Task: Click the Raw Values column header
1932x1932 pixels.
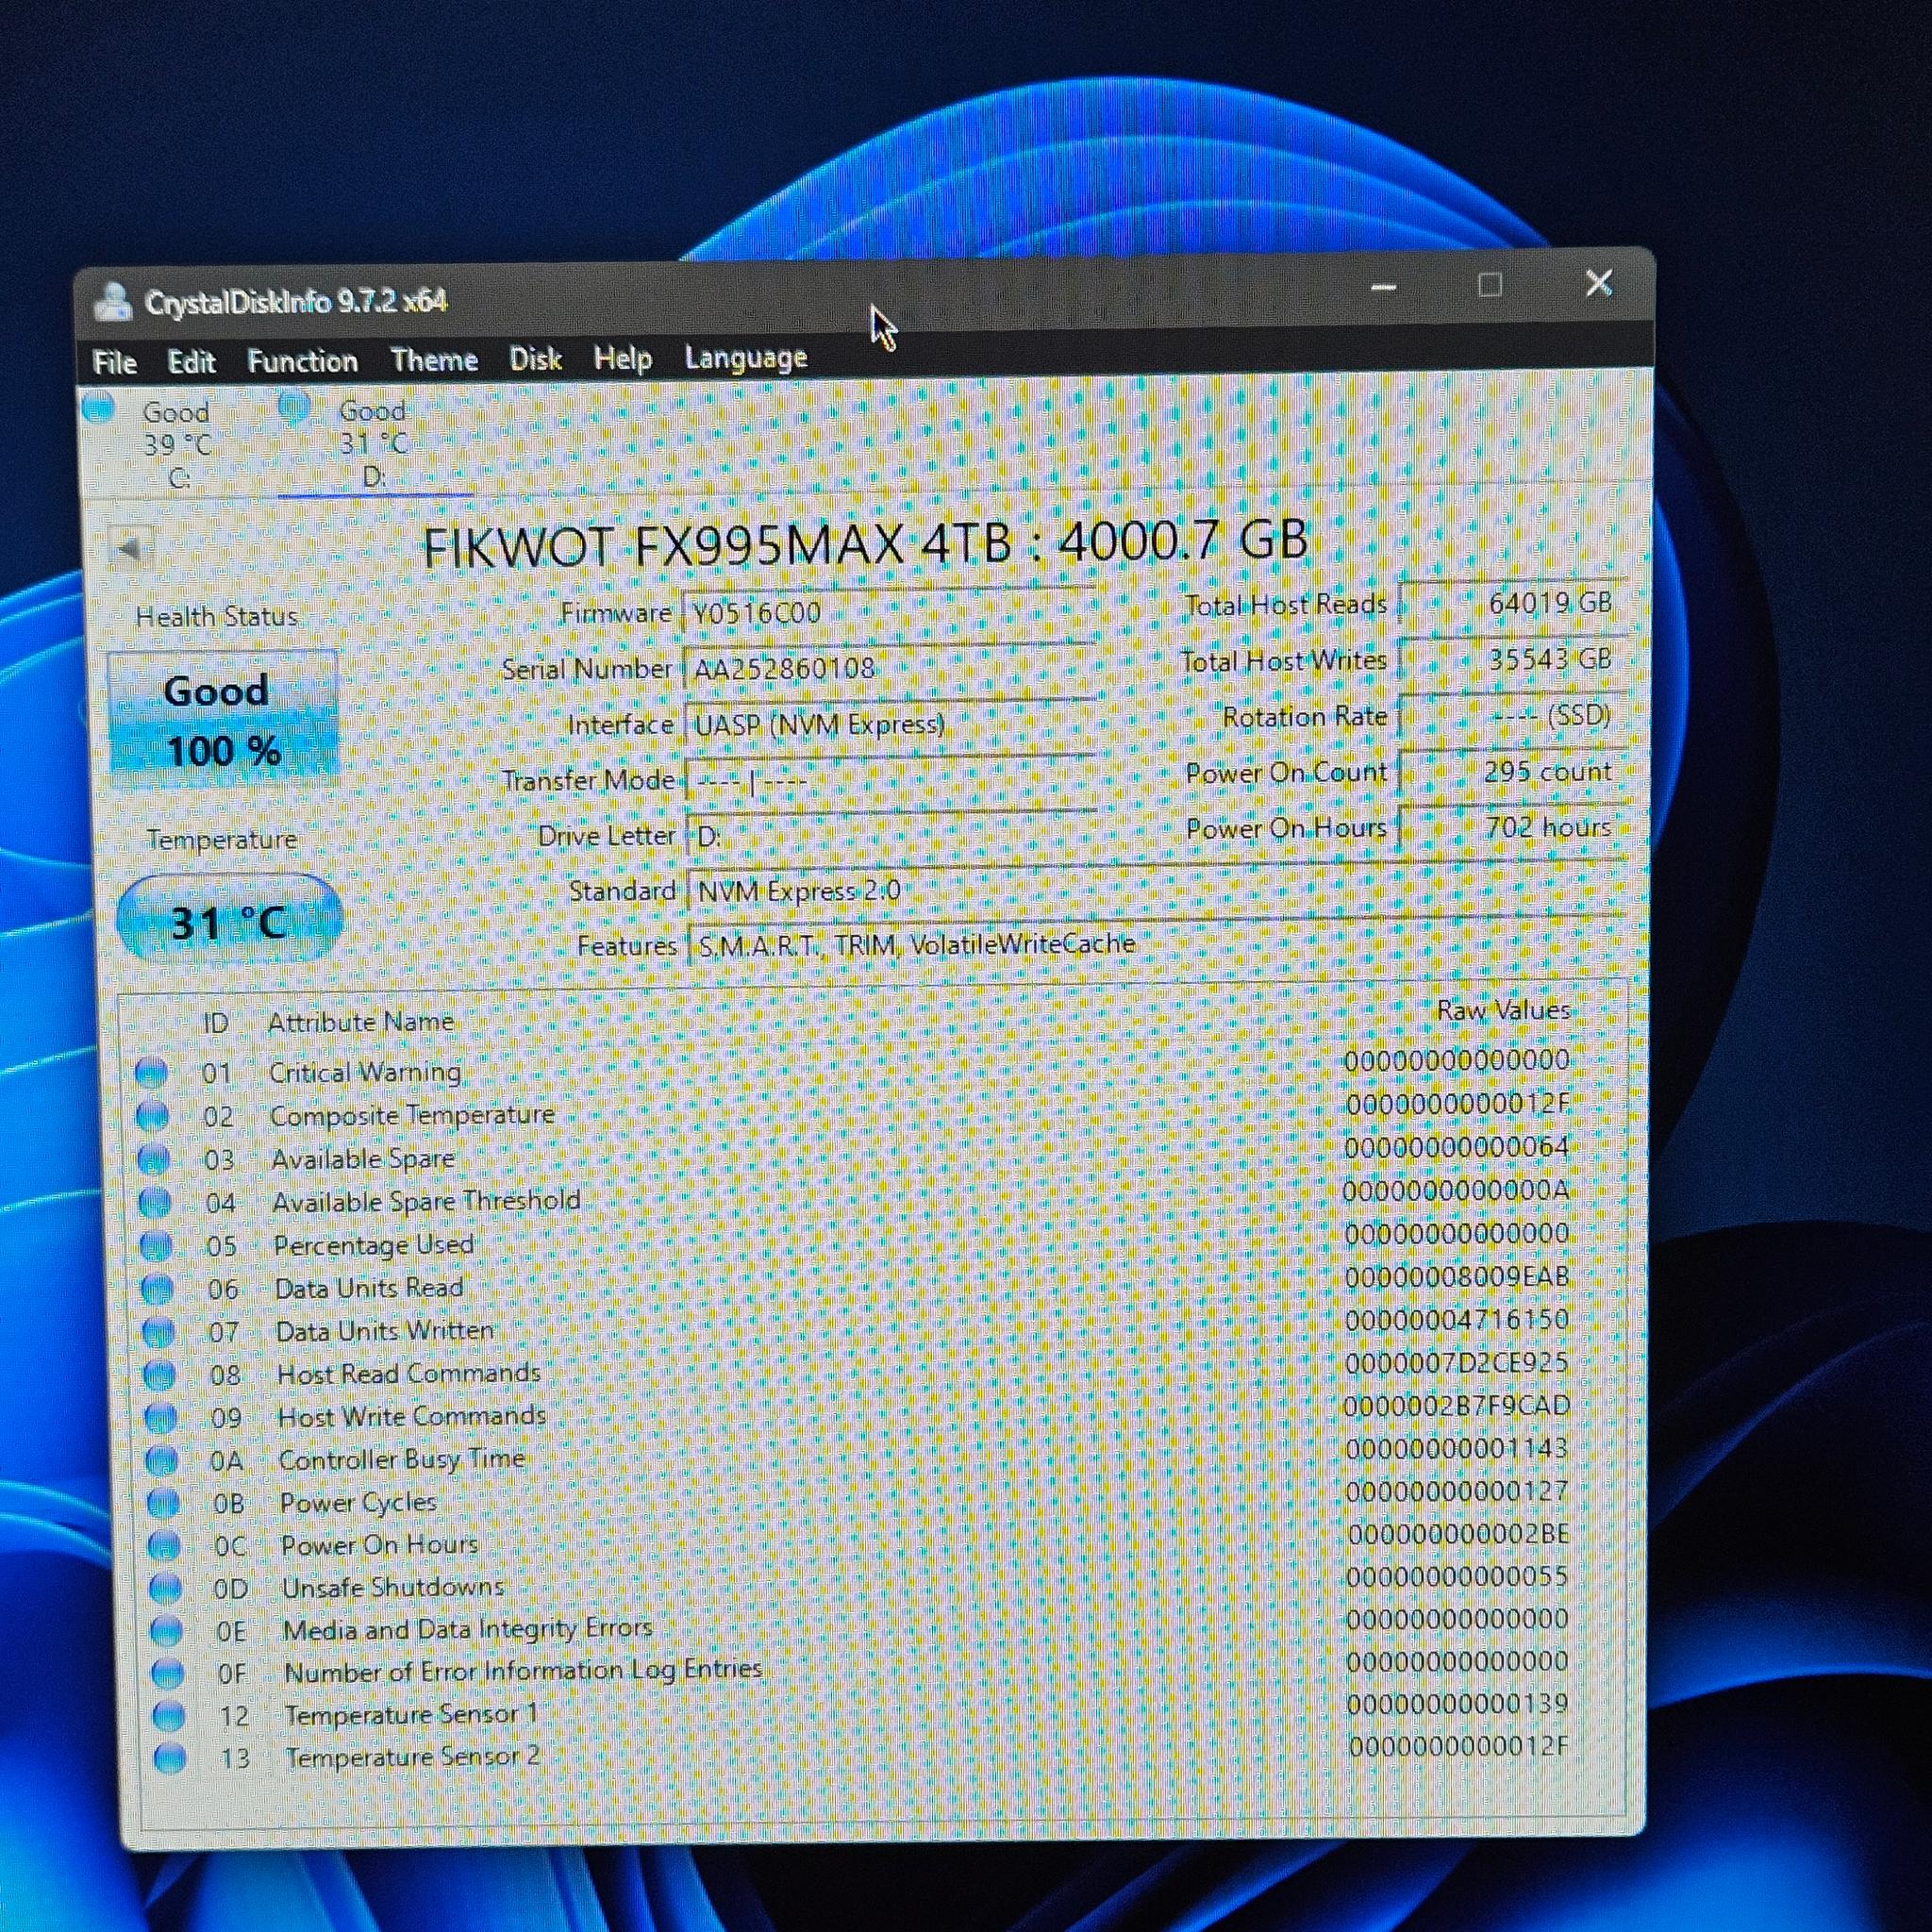Action: (1503, 1010)
